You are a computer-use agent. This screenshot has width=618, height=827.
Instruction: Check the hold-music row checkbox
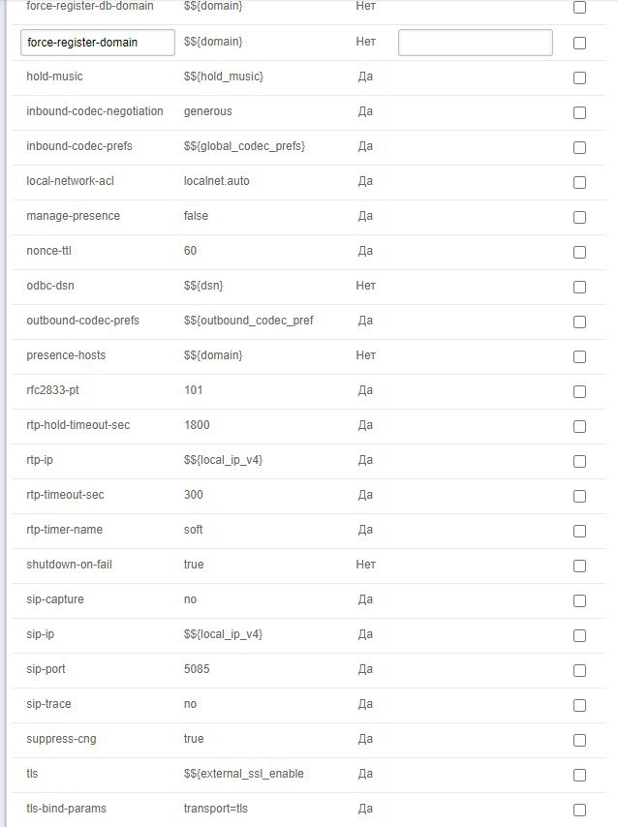579,78
